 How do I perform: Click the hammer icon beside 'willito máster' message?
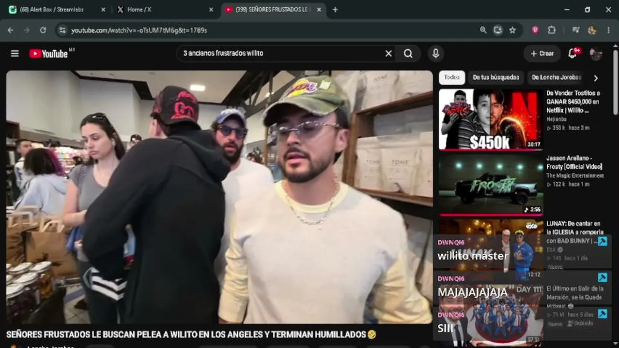coord(603,241)
